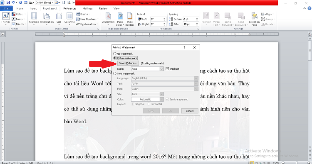Click Bring Forward in Arrange group

228,19
